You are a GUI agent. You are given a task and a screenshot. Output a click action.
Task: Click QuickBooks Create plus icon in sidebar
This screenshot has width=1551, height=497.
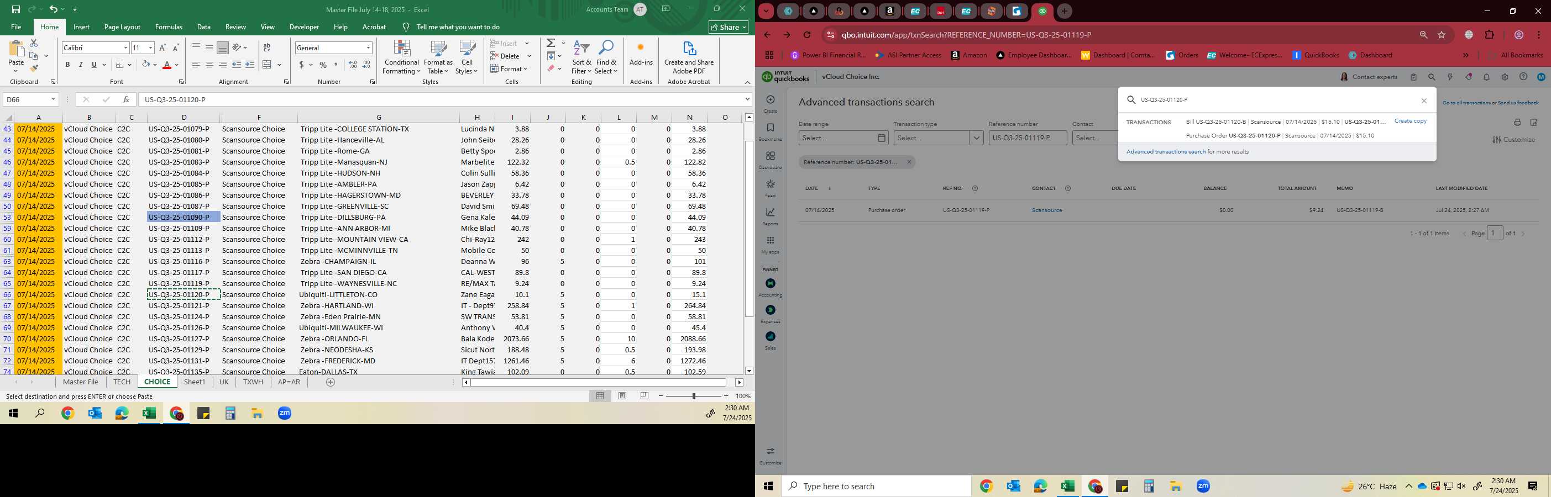click(x=770, y=100)
